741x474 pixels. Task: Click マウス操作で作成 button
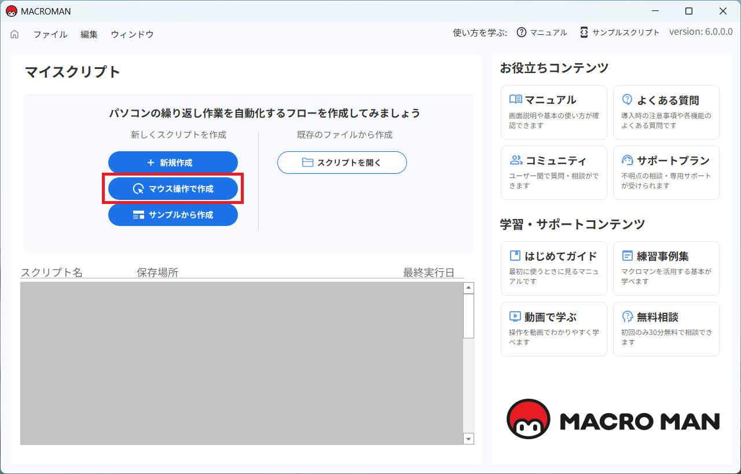(173, 189)
